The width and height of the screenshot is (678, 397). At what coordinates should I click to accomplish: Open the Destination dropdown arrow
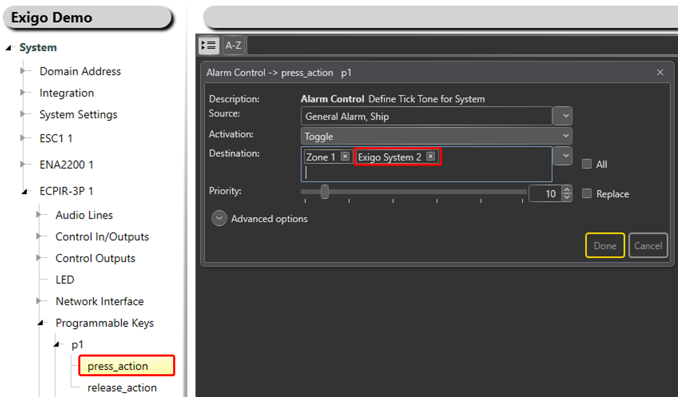(563, 155)
